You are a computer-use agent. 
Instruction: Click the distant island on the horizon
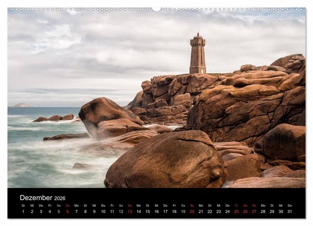(x=21, y=105)
